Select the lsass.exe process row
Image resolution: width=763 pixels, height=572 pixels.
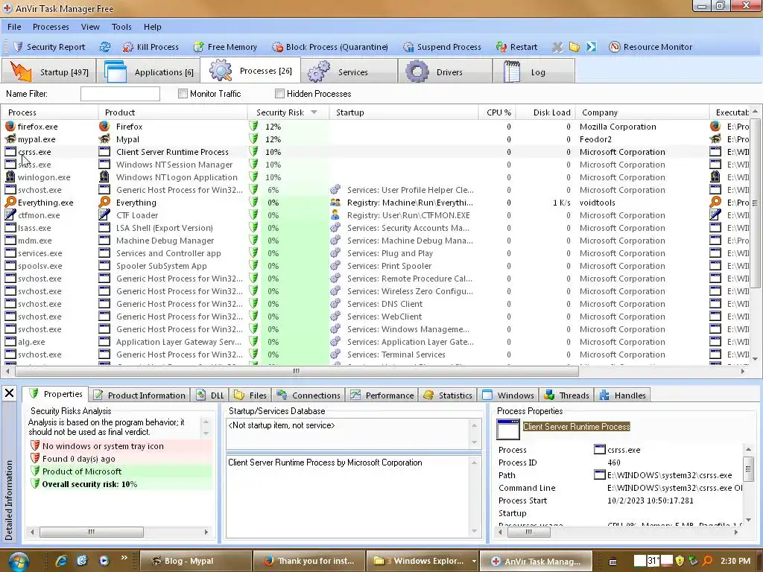374,228
